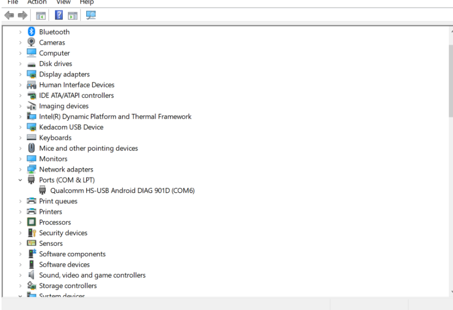Open the File menu
The width and height of the screenshot is (453, 310).
pyautogui.click(x=13, y=3)
